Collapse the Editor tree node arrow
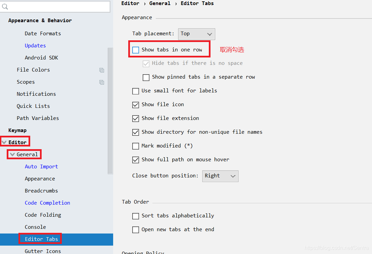 4,142
